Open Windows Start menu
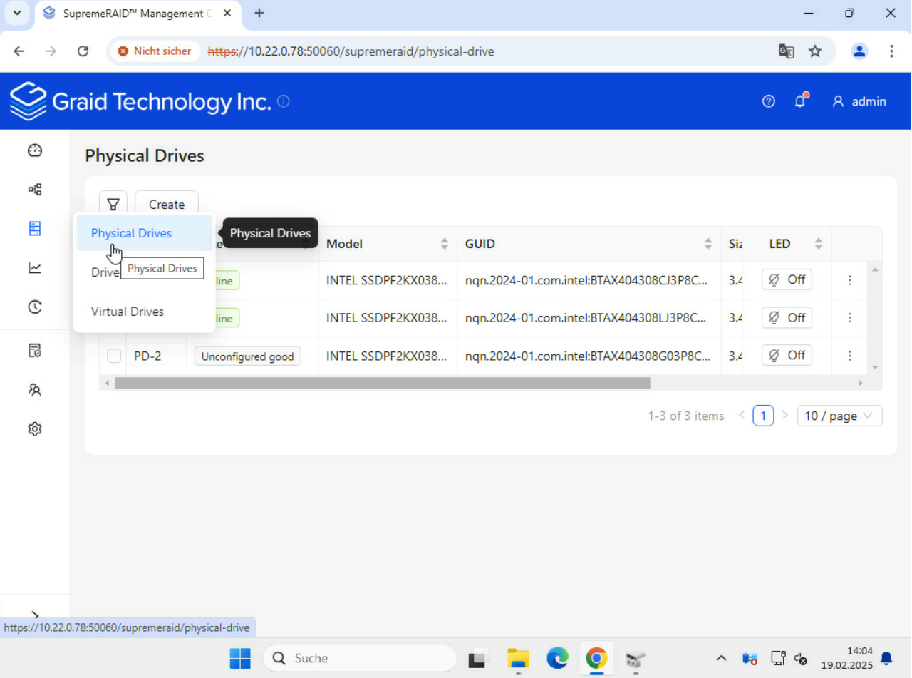This screenshot has height=678, width=912. (240, 658)
